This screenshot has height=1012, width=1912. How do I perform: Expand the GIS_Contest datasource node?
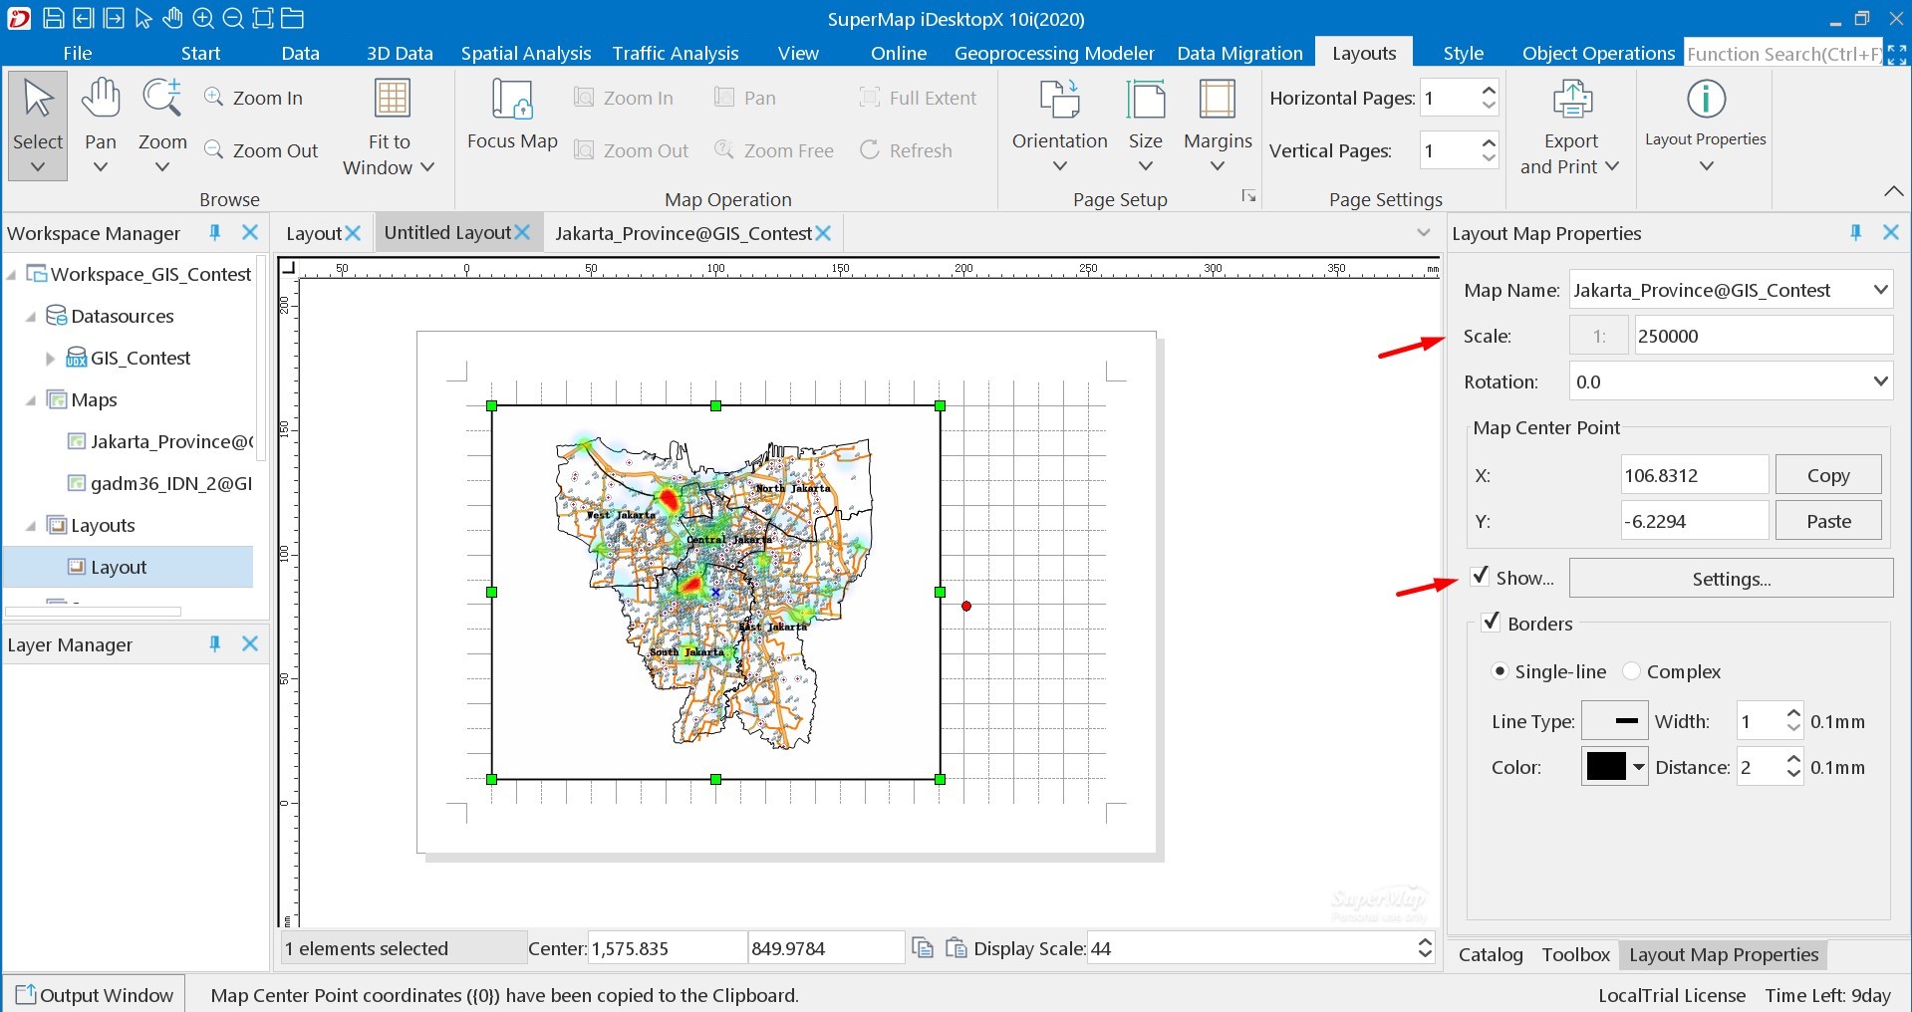pyautogui.click(x=51, y=358)
